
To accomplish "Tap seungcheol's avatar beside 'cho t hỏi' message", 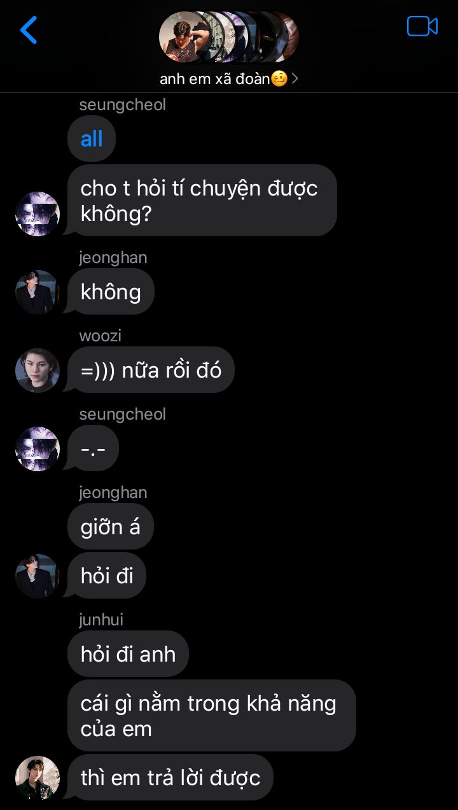I will pyautogui.click(x=38, y=214).
